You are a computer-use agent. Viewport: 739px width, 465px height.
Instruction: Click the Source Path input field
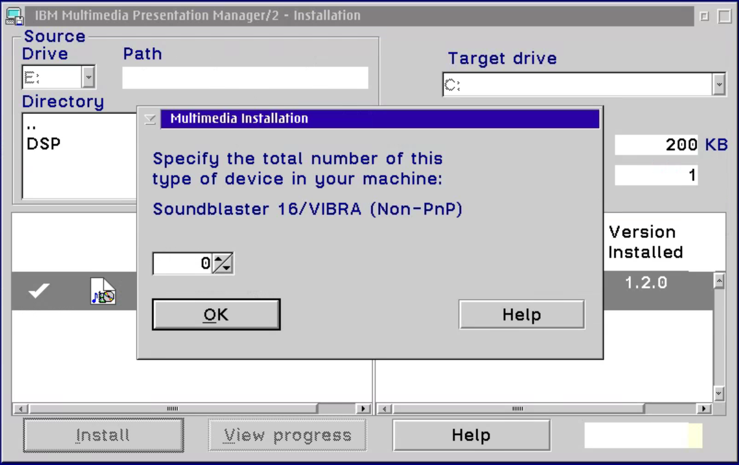tap(245, 78)
